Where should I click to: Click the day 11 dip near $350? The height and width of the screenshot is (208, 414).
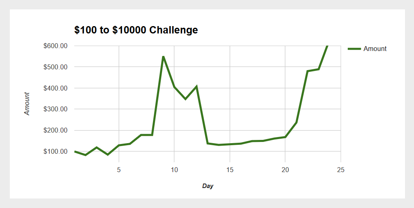tap(185, 99)
